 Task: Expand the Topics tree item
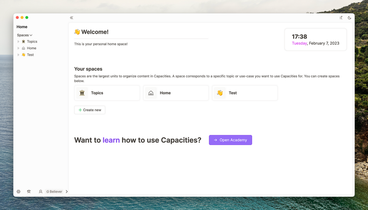(x=18, y=41)
